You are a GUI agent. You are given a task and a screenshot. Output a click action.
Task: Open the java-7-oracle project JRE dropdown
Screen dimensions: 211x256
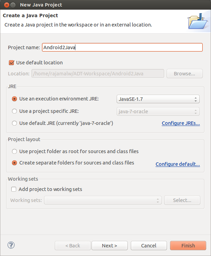tap(158, 111)
